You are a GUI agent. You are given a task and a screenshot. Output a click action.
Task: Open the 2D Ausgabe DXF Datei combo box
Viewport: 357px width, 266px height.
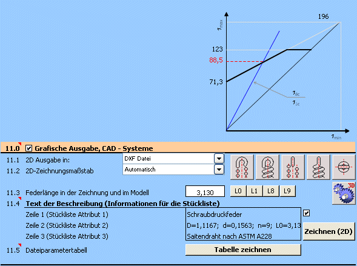173,159
